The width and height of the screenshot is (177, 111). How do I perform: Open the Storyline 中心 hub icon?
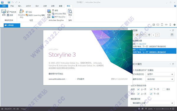pos(22,14)
